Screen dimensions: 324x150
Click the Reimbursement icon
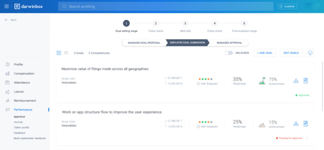[x=7, y=101]
